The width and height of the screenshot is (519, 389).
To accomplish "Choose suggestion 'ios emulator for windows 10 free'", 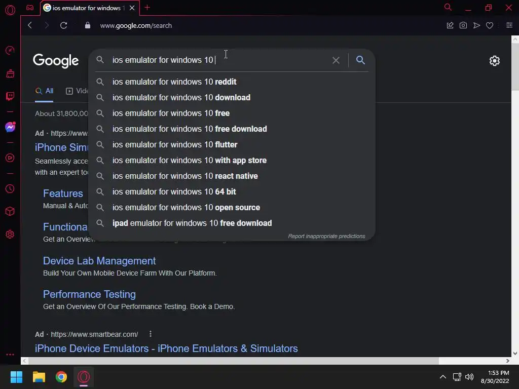I will [x=232, y=113].
